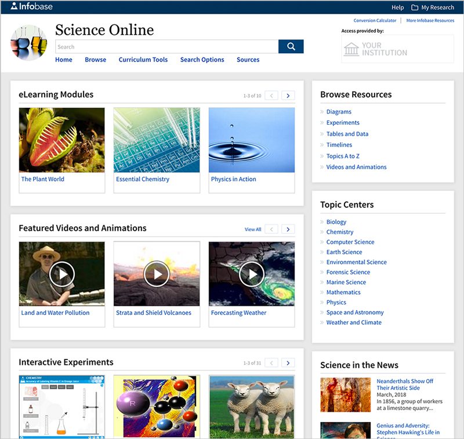The width and height of the screenshot is (464, 439).
Task: Open Forensic Science topic center
Action: click(348, 272)
